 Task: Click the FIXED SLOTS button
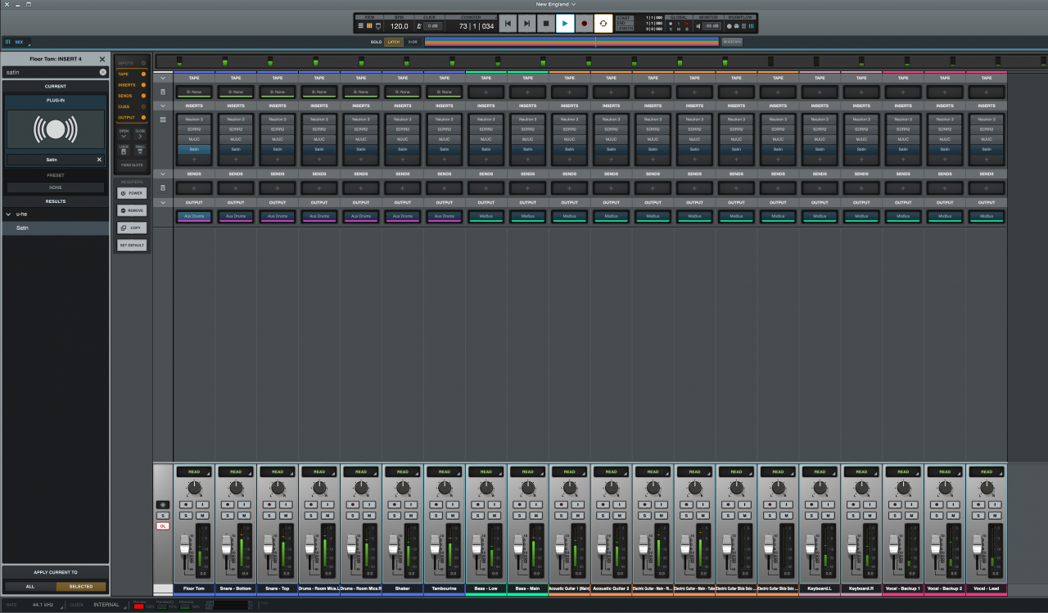click(132, 165)
